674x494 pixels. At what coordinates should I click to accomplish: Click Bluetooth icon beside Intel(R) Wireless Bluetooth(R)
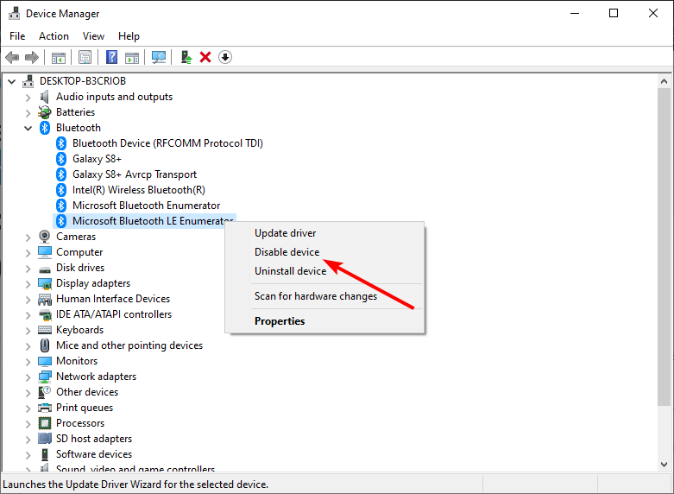click(x=61, y=190)
